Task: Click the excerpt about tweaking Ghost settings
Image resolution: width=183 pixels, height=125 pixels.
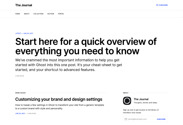Action: (x=60, y=107)
